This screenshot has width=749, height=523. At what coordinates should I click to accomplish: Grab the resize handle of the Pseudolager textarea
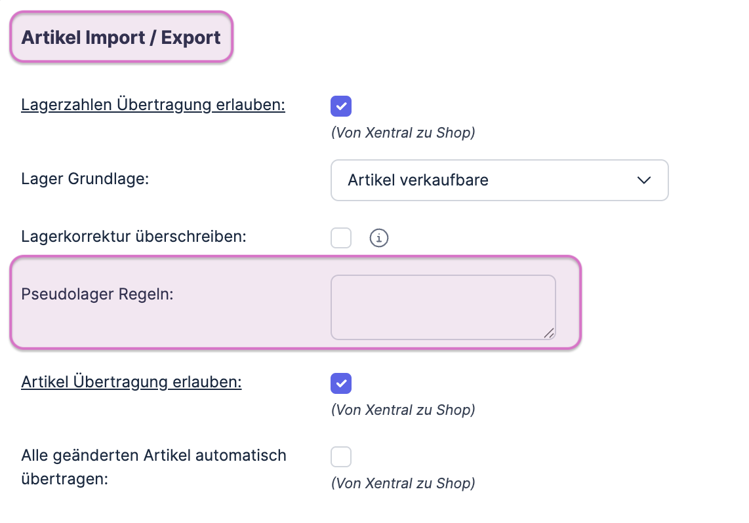coord(549,333)
